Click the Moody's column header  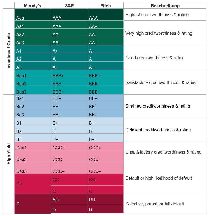[33, 6]
